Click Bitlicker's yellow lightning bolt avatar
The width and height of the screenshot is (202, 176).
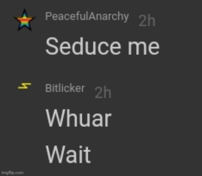(x=24, y=86)
